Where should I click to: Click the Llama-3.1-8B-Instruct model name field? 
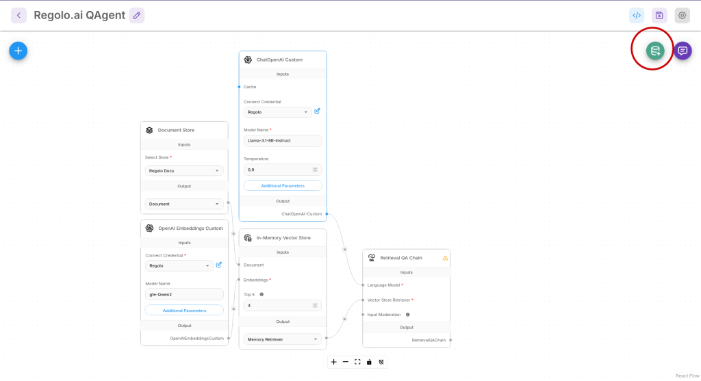(283, 141)
